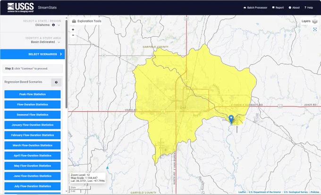Open Batch Processor

pyautogui.click(x=255, y=8)
